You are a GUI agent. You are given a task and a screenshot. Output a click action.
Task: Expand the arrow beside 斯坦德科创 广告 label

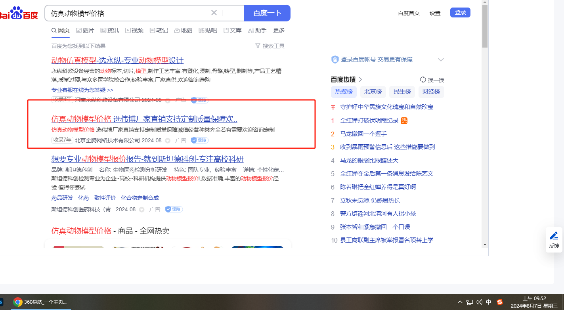(x=142, y=209)
